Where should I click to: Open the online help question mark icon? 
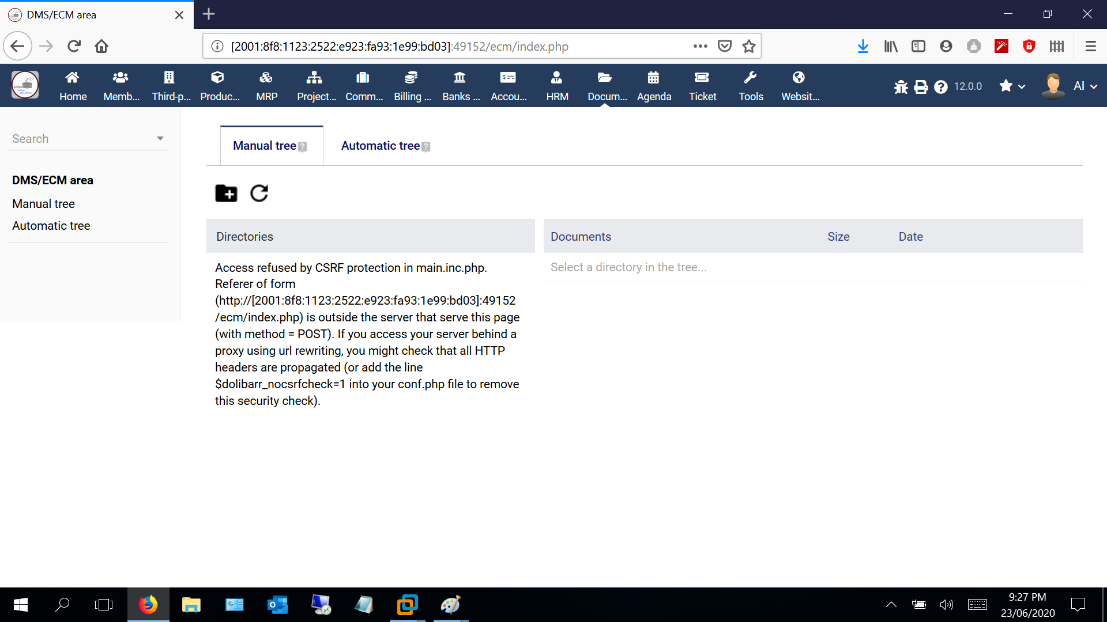(x=940, y=87)
